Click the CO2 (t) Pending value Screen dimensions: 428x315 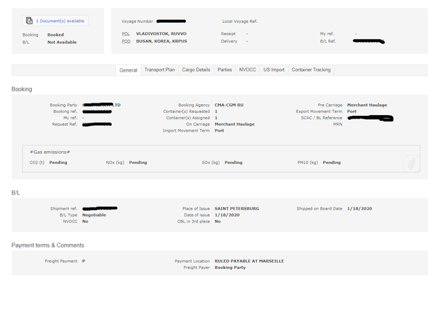coord(58,163)
